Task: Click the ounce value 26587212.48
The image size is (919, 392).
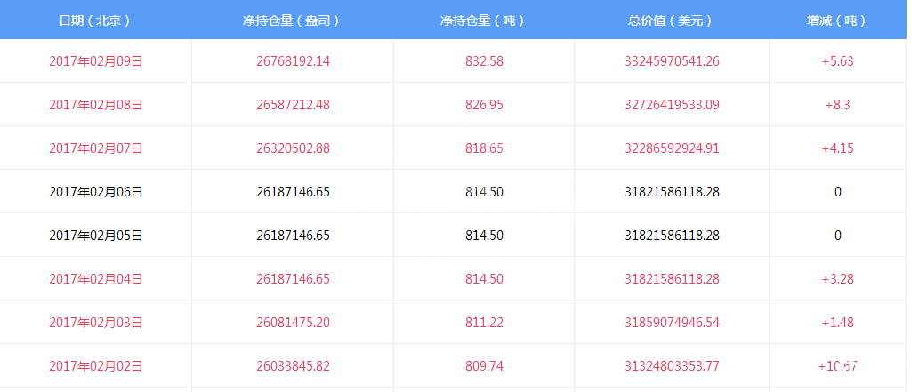Action: (x=293, y=105)
